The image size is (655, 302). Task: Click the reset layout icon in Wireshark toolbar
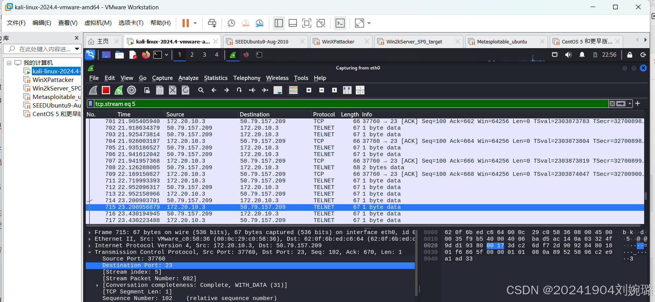click(x=360, y=90)
